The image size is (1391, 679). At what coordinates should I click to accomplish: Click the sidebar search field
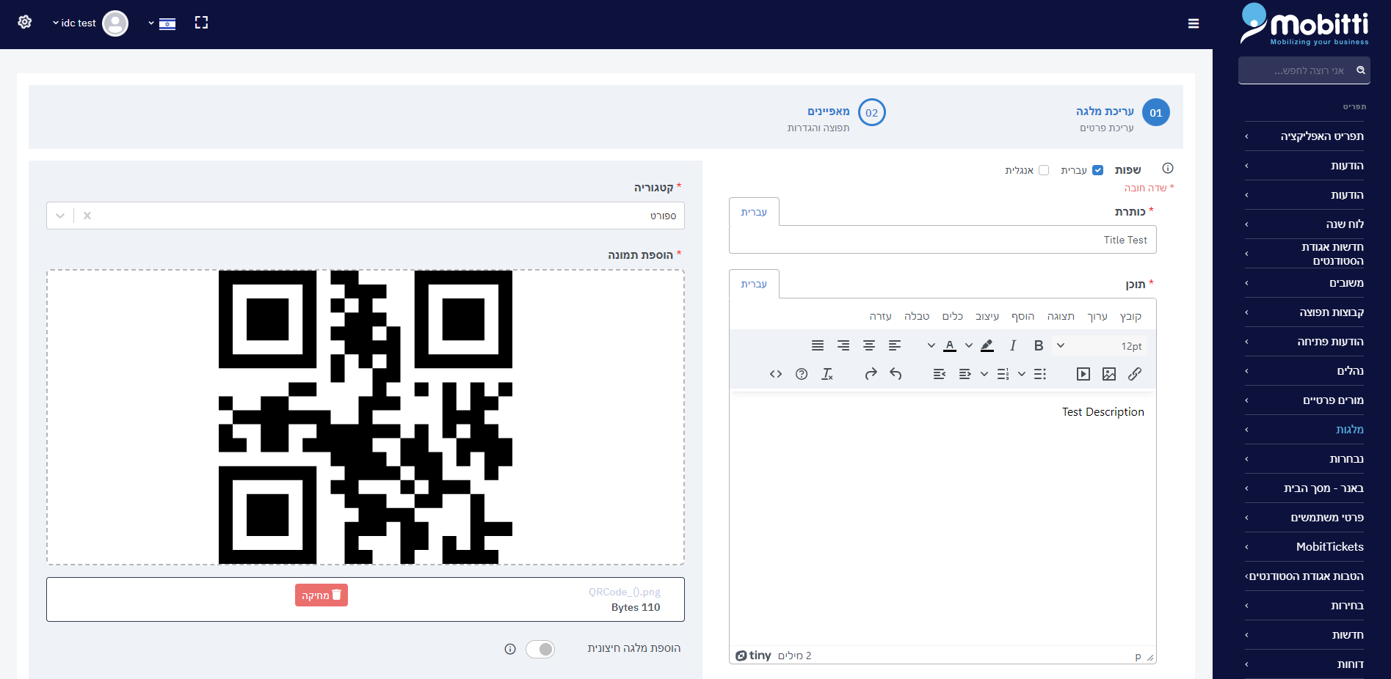(1304, 70)
